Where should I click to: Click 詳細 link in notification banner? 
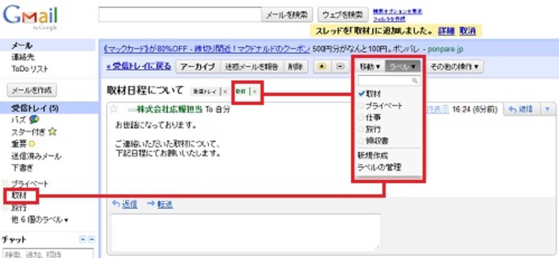pos(446,31)
